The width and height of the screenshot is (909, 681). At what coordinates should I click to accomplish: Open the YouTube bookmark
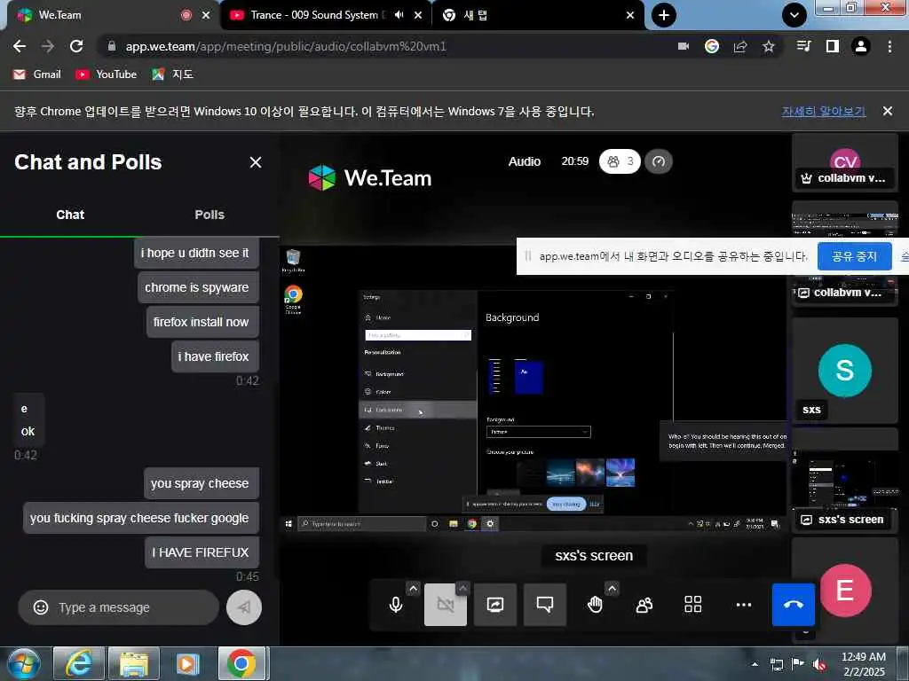(107, 74)
